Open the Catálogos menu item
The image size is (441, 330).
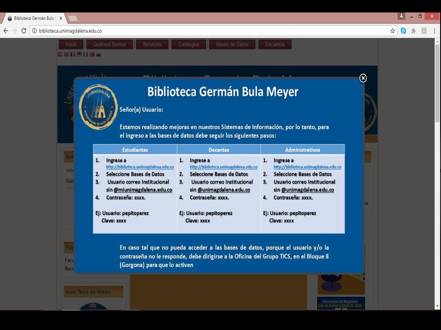(189, 44)
